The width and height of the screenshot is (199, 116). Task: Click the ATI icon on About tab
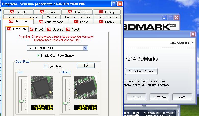point(68,29)
